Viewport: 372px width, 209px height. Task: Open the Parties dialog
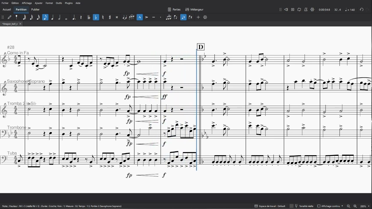coord(174,10)
